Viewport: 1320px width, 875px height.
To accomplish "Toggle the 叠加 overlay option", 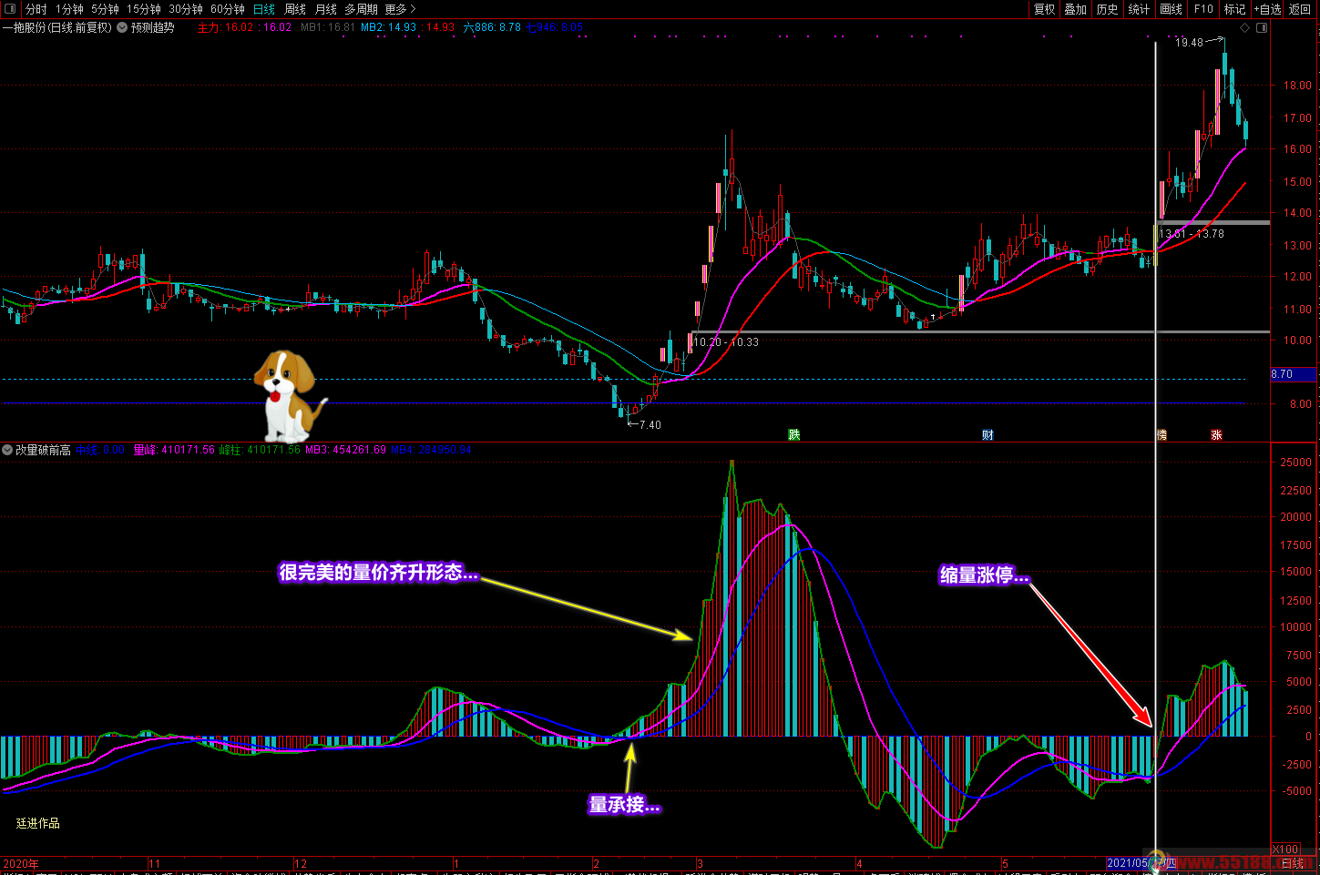I will point(1076,9).
